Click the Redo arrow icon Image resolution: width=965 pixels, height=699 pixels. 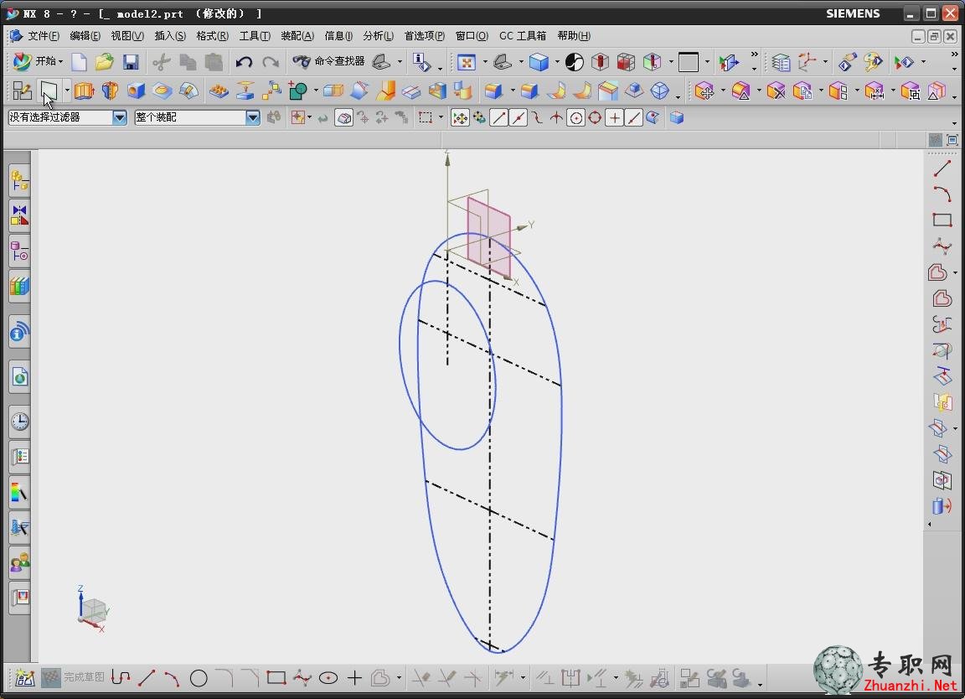coord(271,61)
